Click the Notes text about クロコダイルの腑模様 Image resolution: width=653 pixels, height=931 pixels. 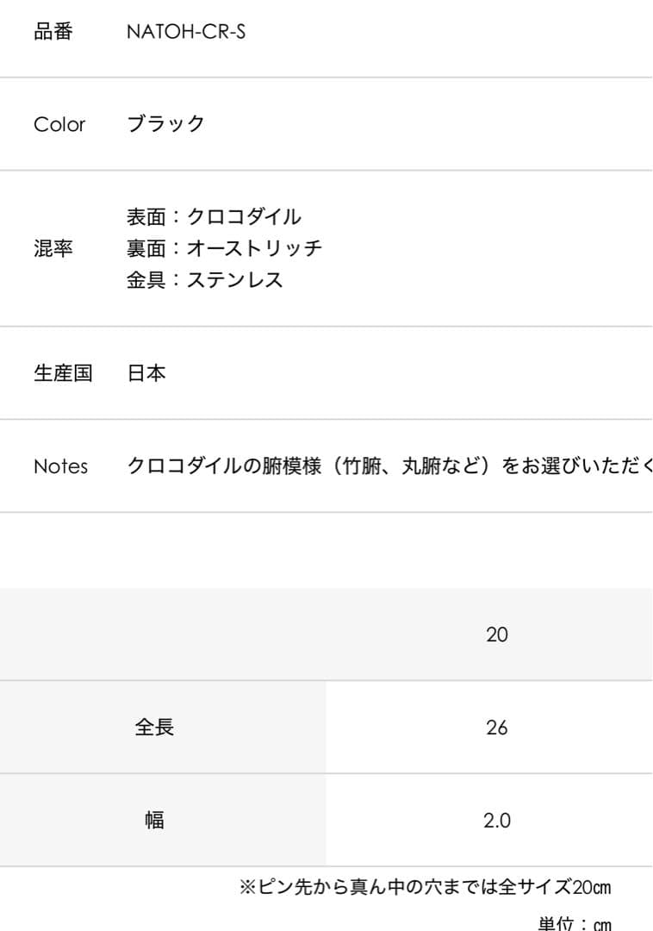point(389,466)
